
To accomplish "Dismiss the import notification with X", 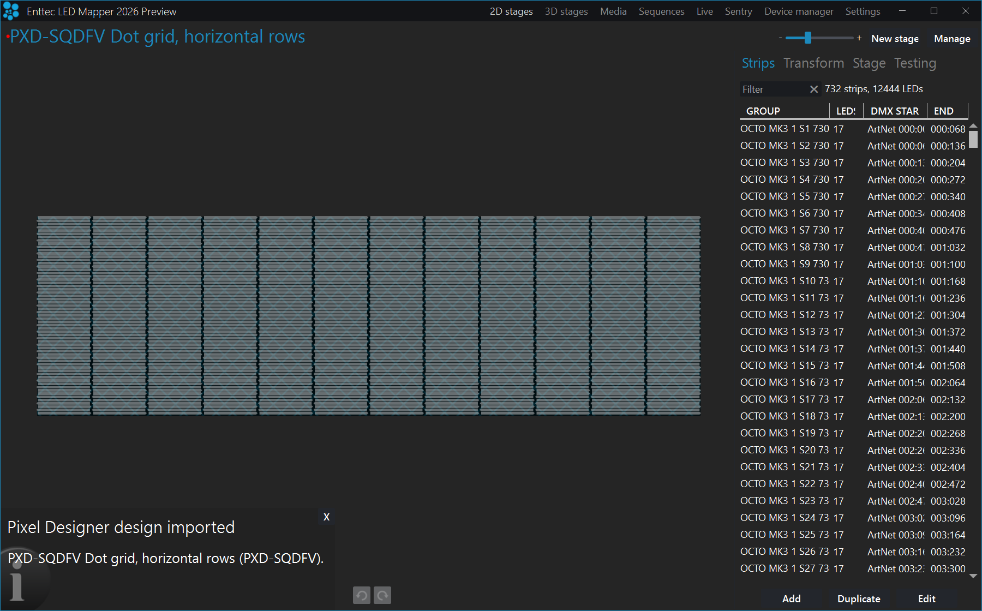I will tap(326, 517).
